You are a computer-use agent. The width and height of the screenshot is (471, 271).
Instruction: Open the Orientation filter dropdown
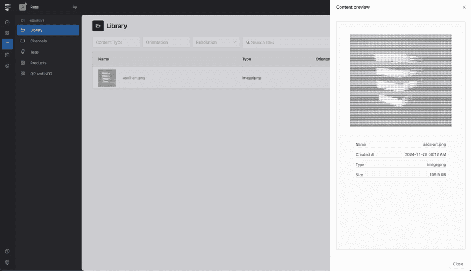166,42
